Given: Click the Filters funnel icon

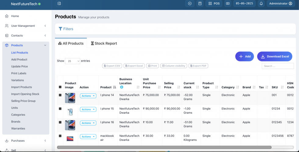Looking at the screenshot, I should 60,29.
